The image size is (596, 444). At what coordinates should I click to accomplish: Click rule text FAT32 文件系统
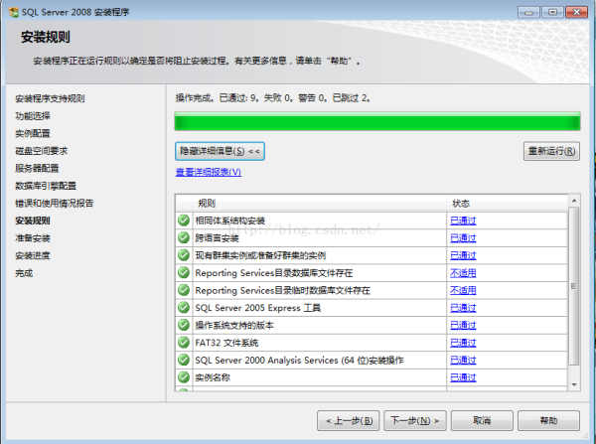(x=226, y=343)
